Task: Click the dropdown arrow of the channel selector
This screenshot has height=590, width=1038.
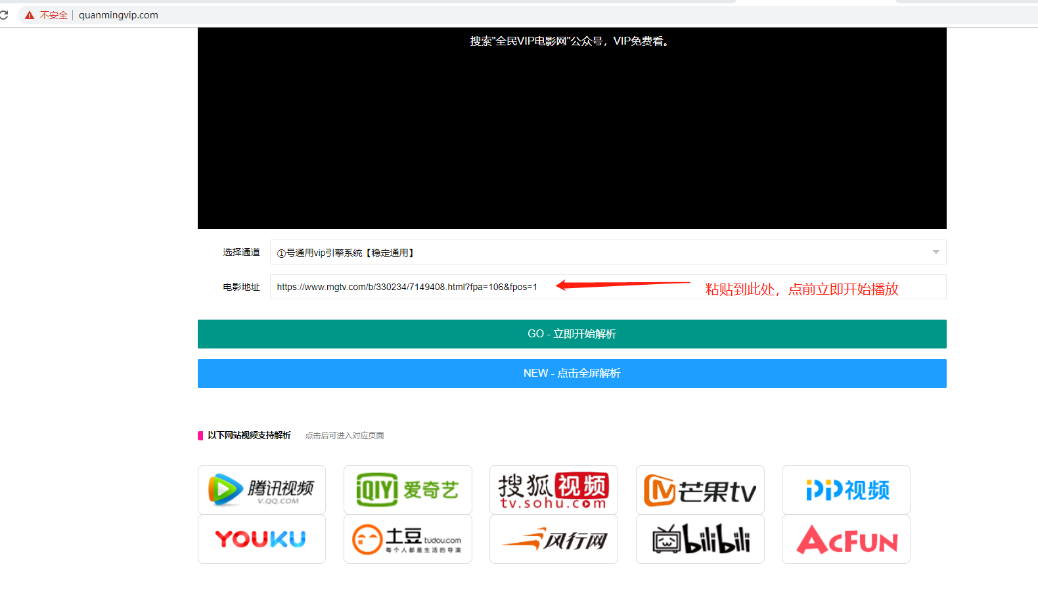Action: 936,252
